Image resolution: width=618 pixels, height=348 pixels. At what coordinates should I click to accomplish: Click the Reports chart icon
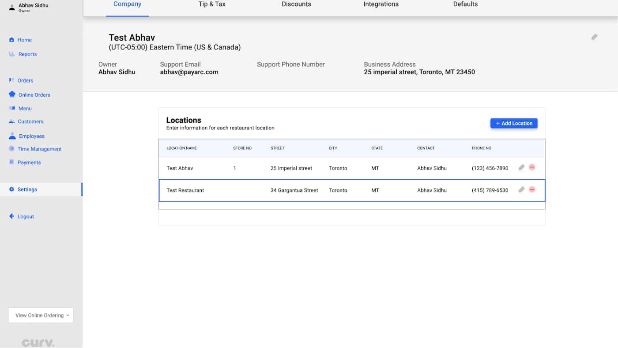point(12,54)
